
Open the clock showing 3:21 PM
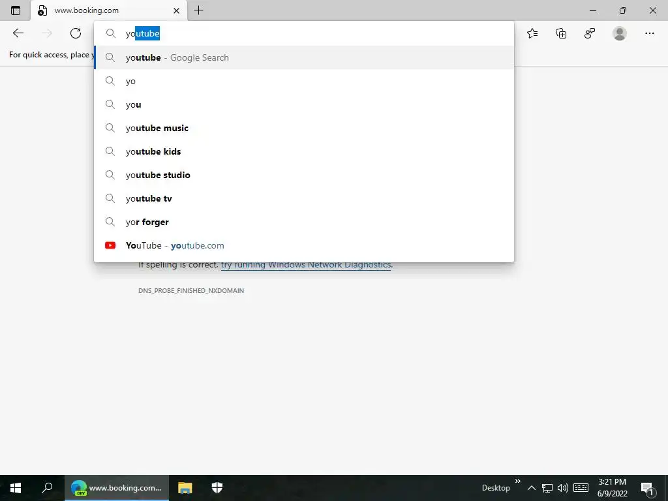click(612, 488)
